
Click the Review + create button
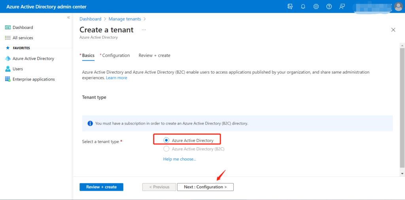tap(101, 187)
